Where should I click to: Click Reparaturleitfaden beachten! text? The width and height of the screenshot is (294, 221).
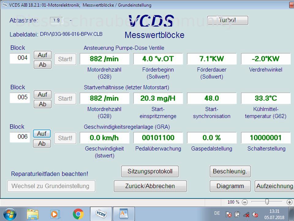tap(50, 174)
